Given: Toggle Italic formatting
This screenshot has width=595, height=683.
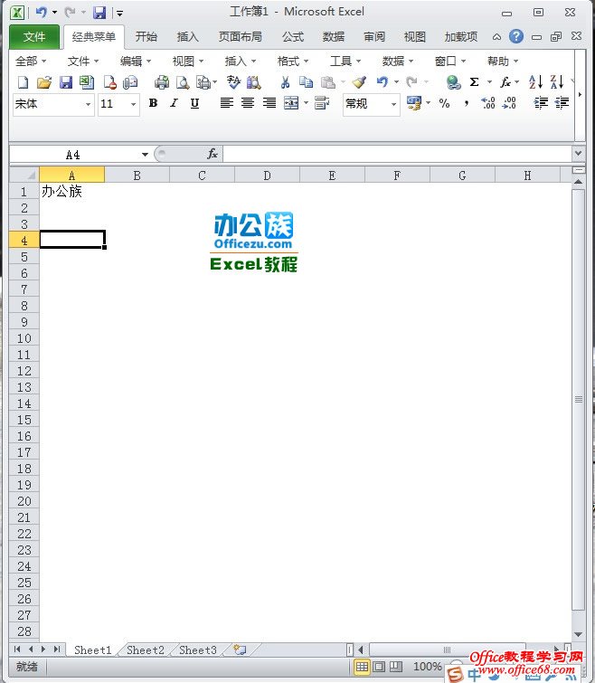Looking at the screenshot, I should (175, 103).
